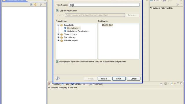
Task: Click the Browse button for location
Action: [132, 15]
